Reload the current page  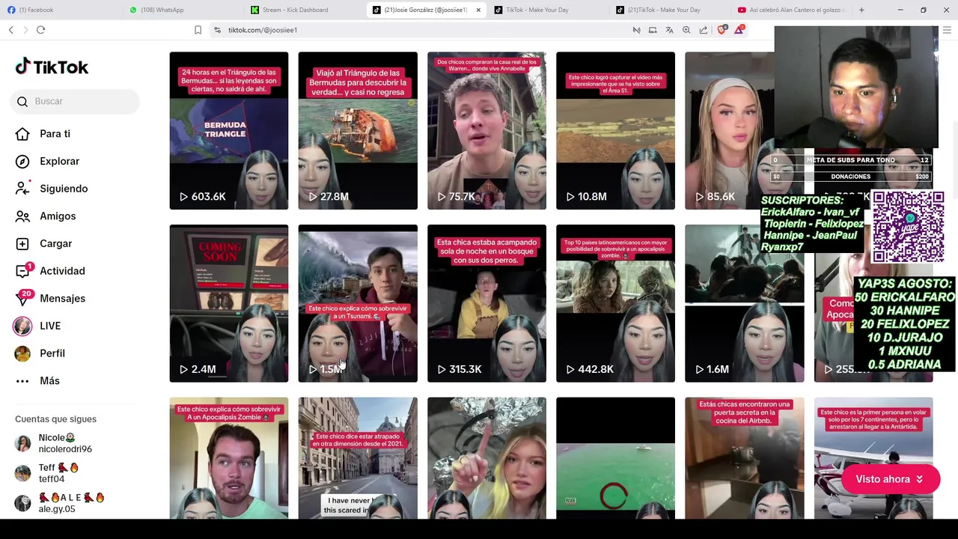[40, 30]
